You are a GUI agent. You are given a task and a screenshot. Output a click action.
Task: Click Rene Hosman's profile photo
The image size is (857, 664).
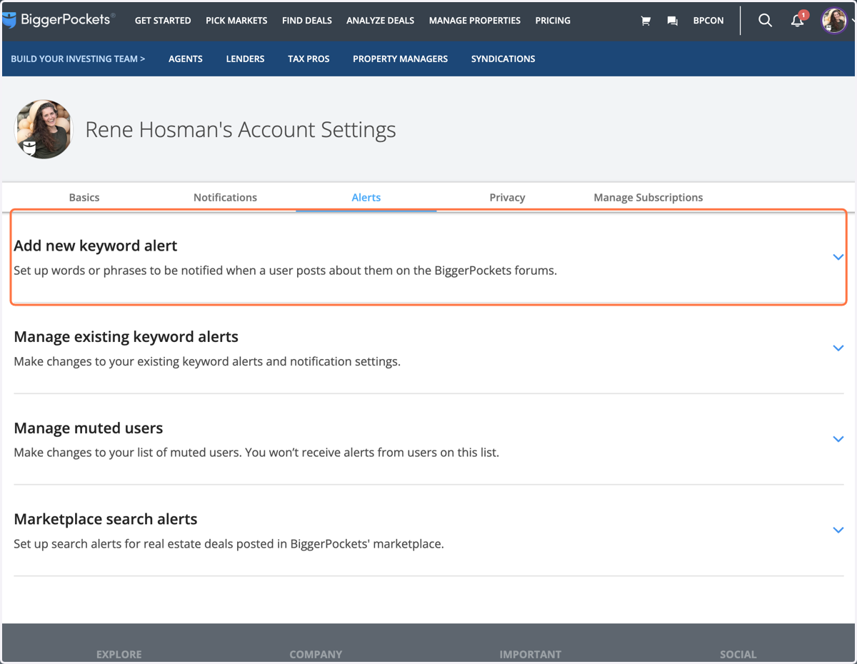(44, 129)
